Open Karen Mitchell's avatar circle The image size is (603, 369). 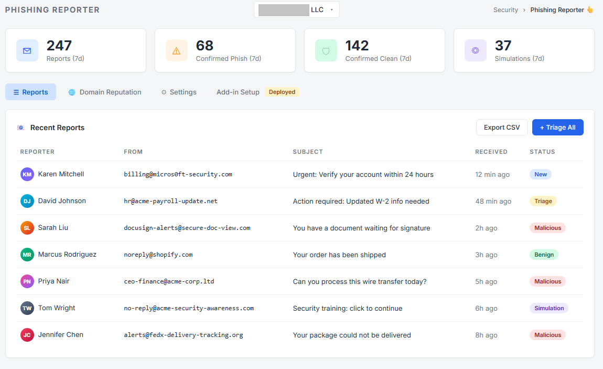click(x=27, y=174)
